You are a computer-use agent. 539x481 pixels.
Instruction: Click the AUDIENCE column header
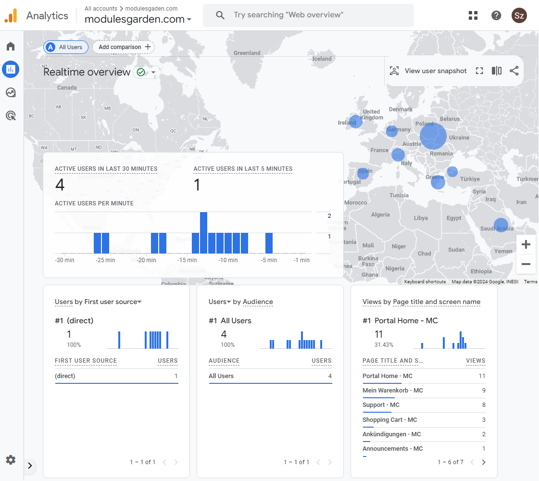[224, 361]
